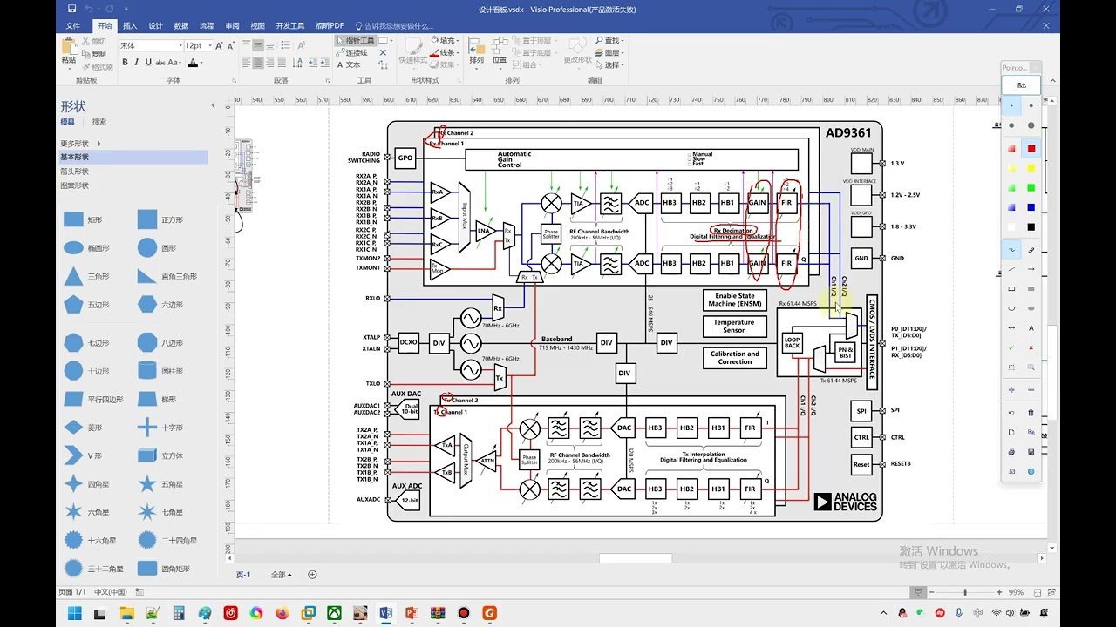Open the 福昕PDF tab
This screenshot has height=627, width=1116.
pos(330,26)
